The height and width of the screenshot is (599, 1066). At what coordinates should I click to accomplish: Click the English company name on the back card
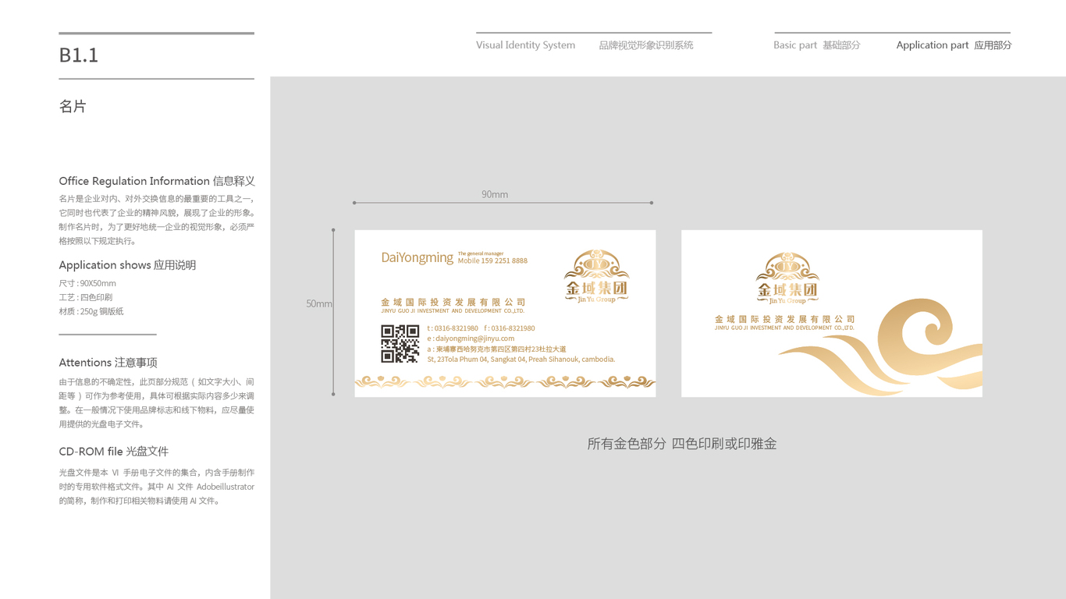pos(784,328)
